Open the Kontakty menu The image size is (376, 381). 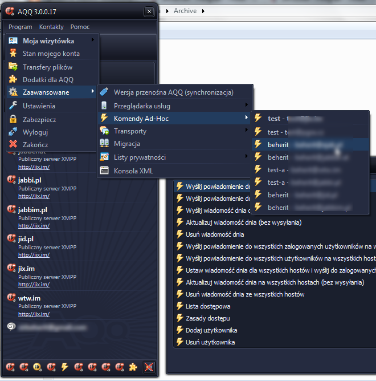pyautogui.click(x=51, y=27)
